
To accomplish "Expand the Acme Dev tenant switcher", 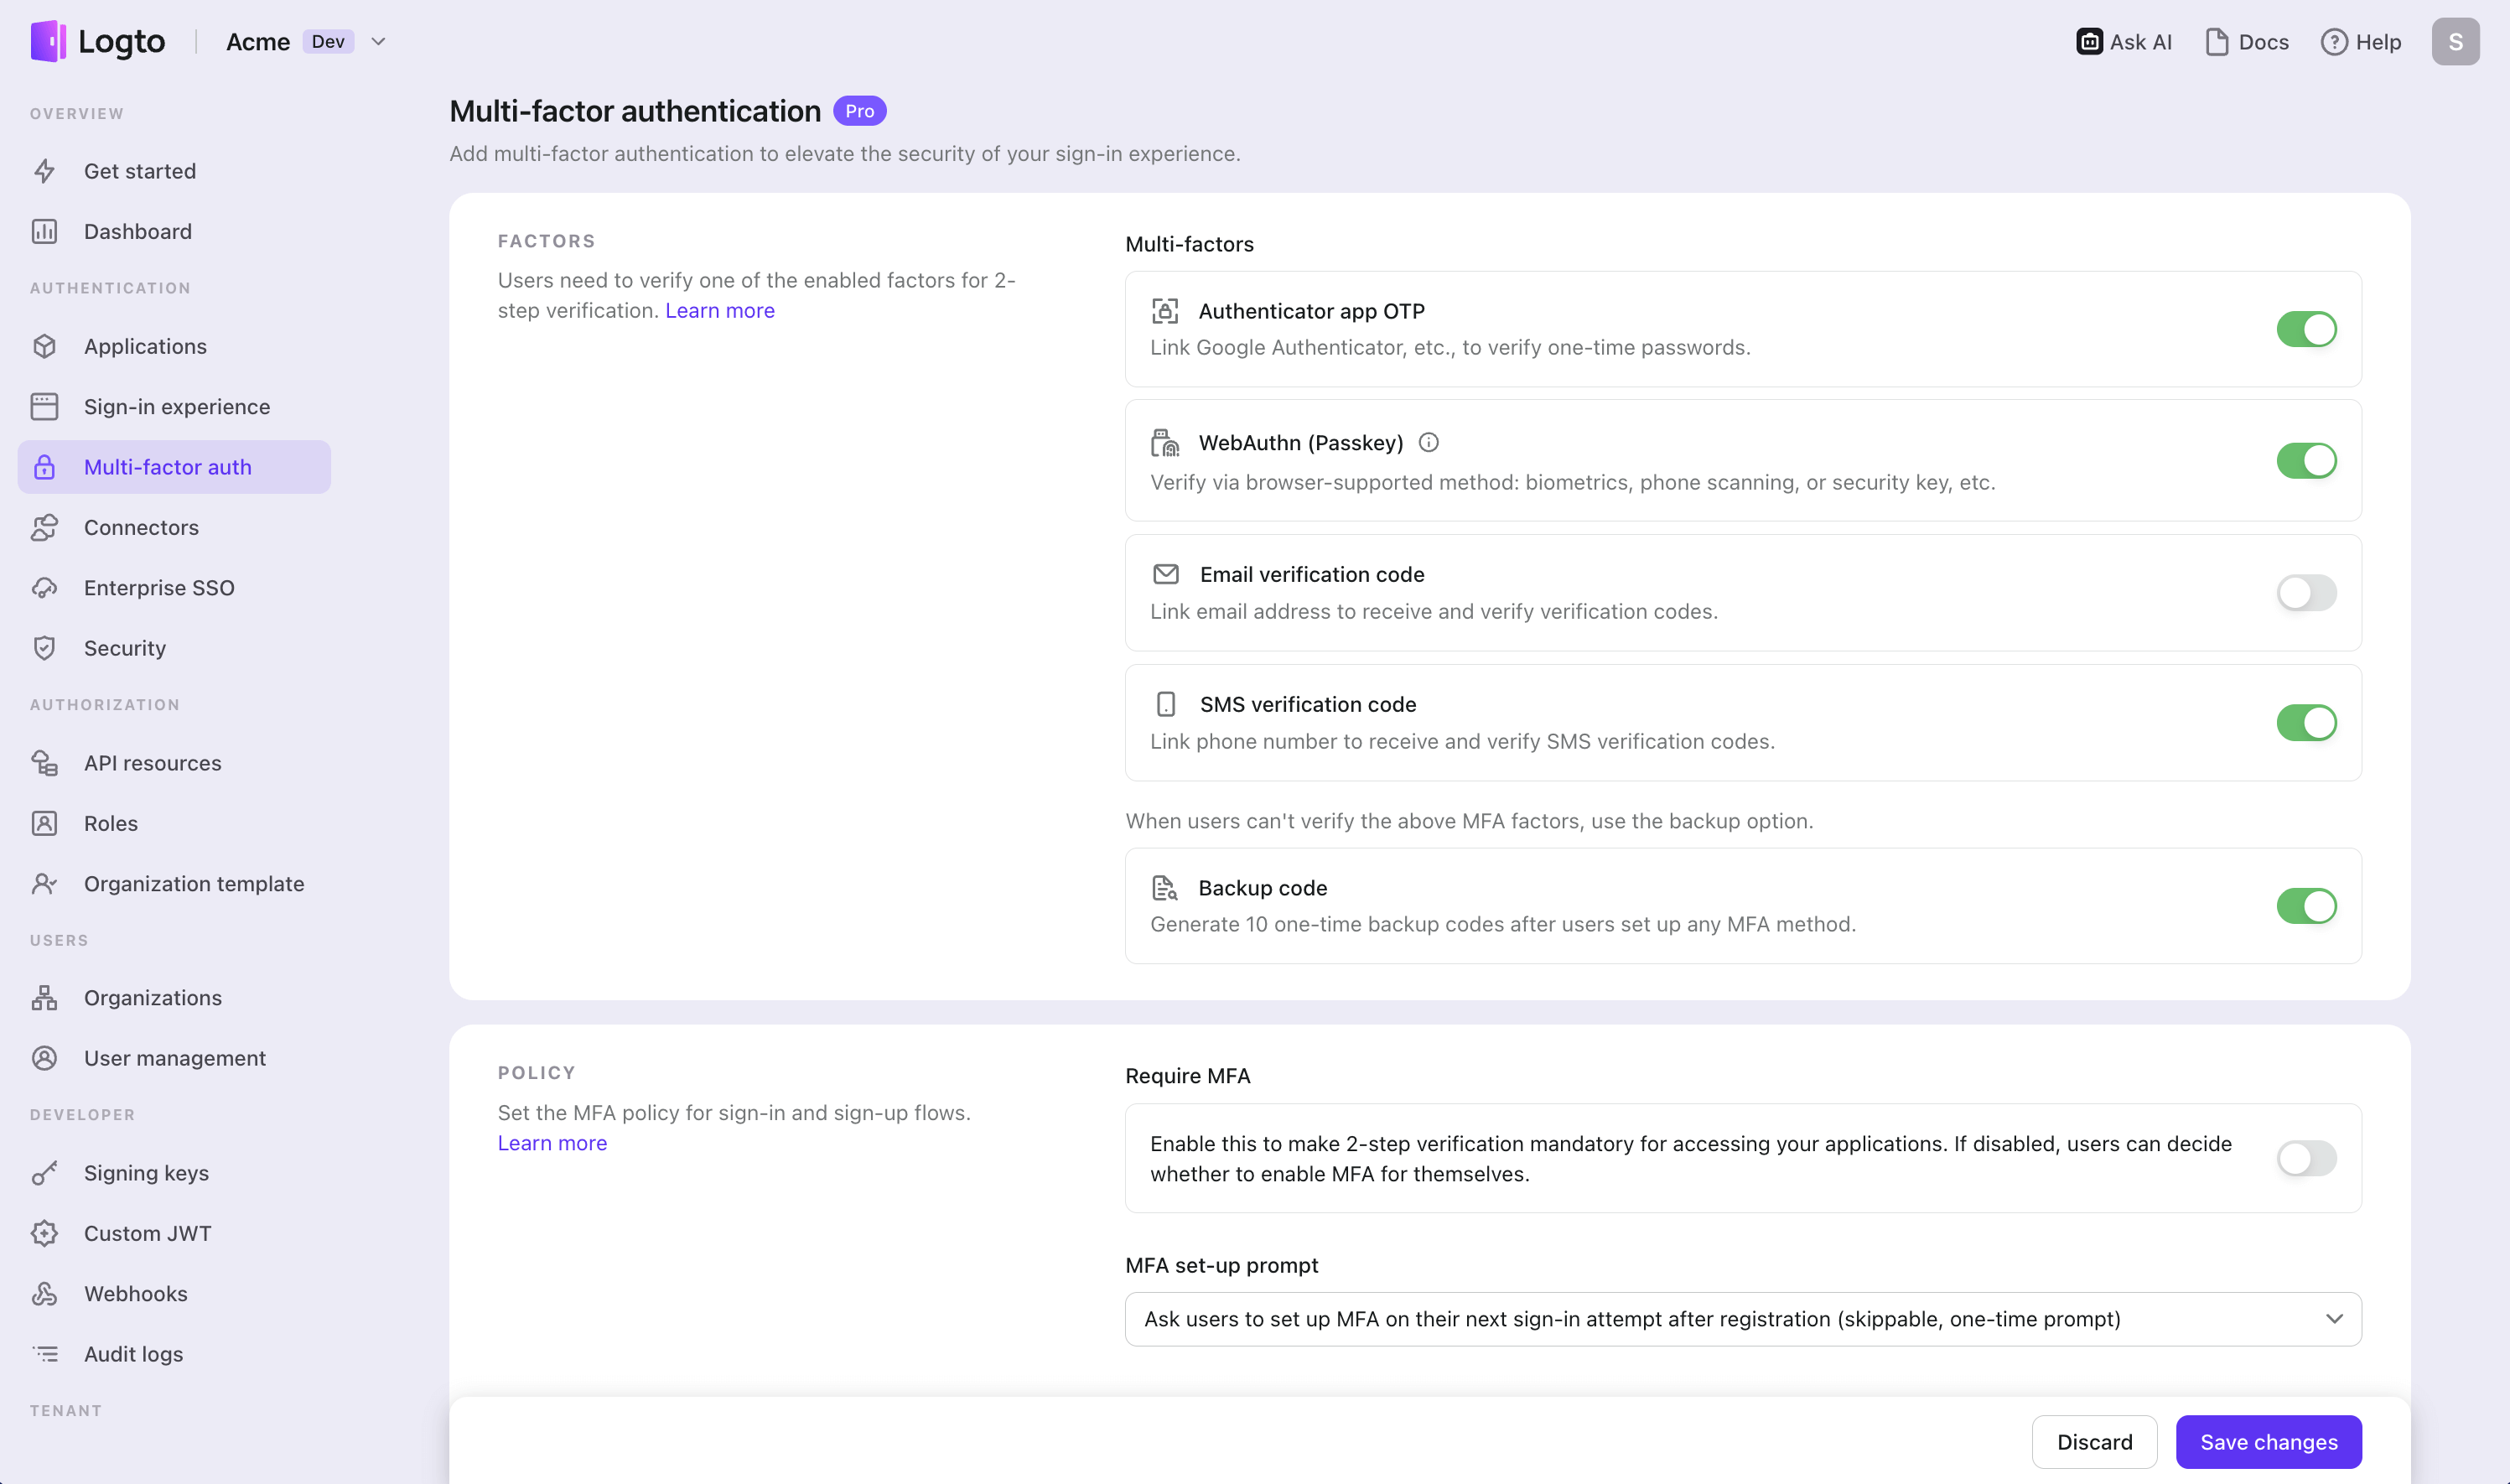I will click(x=378, y=42).
